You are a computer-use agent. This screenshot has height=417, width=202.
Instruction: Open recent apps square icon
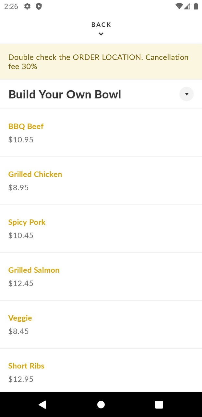pos(159,405)
